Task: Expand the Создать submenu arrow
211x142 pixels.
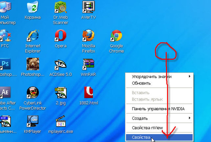Action: (x=190, y=118)
